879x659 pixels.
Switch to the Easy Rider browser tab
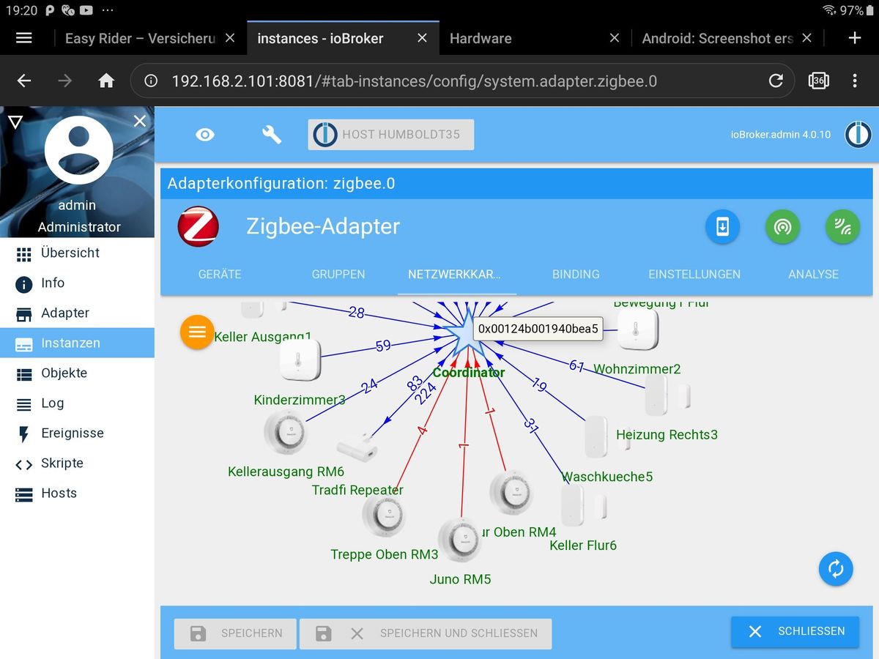tap(140, 38)
